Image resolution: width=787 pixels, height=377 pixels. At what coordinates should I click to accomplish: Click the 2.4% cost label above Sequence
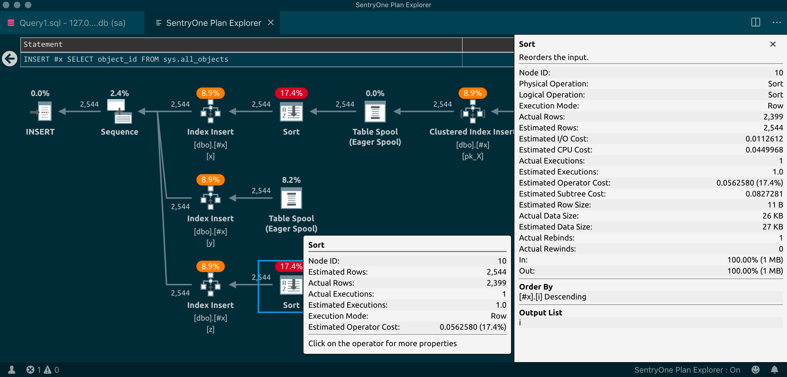(120, 93)
